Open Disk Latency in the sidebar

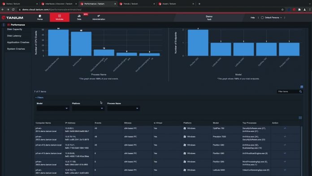click(x=14, y=36)
